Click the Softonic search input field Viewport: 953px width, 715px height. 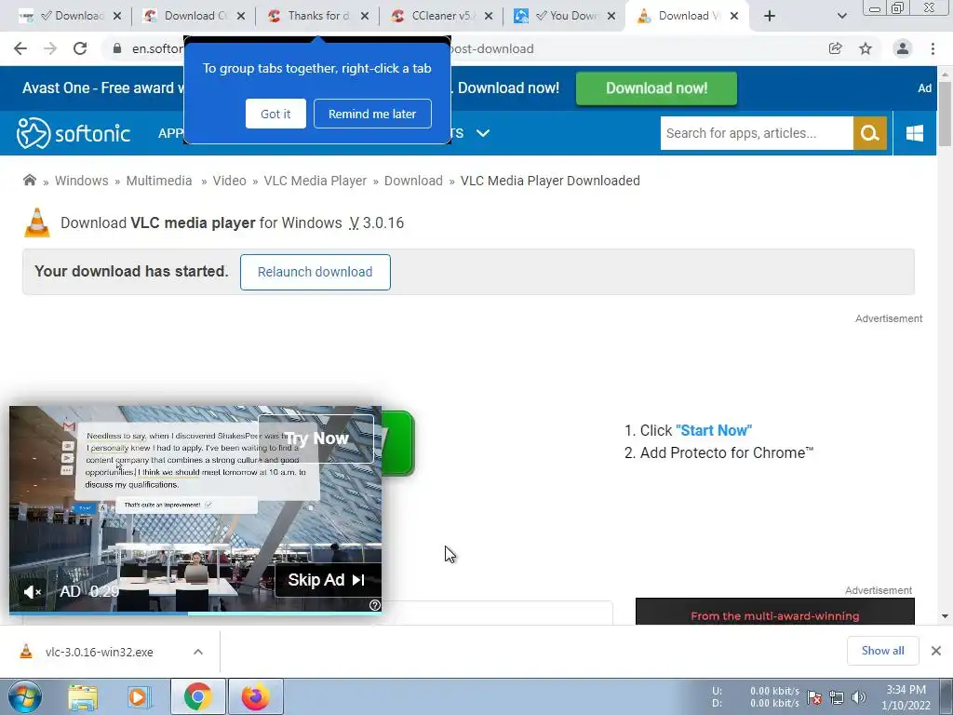[x=757, y=133]
